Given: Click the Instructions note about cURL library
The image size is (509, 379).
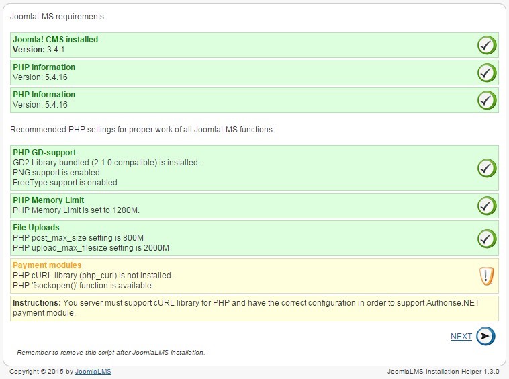Looking at the screenshot, I should pos(254,308).
